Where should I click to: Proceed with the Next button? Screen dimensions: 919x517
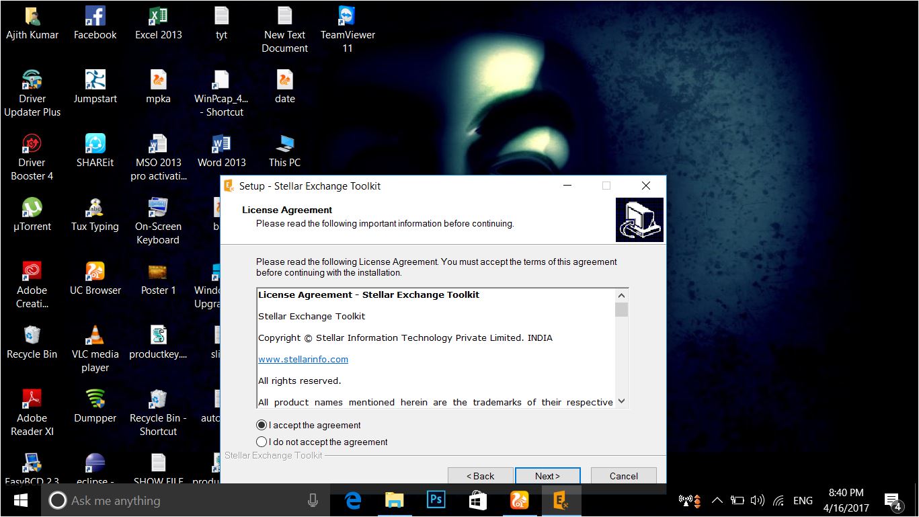(548, 476)
